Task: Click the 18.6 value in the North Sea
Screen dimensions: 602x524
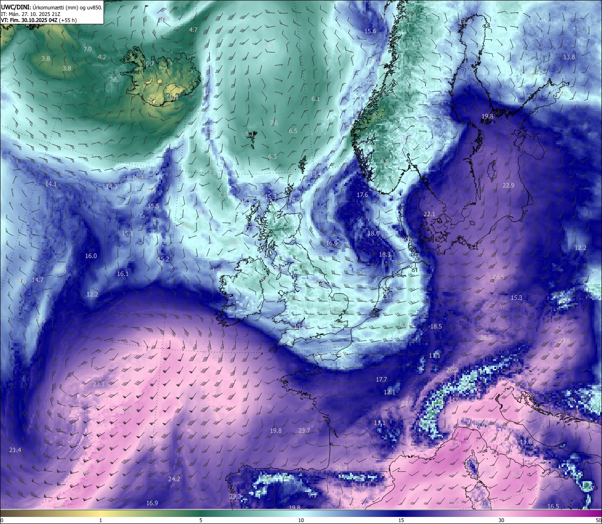Action: point(373,233)
